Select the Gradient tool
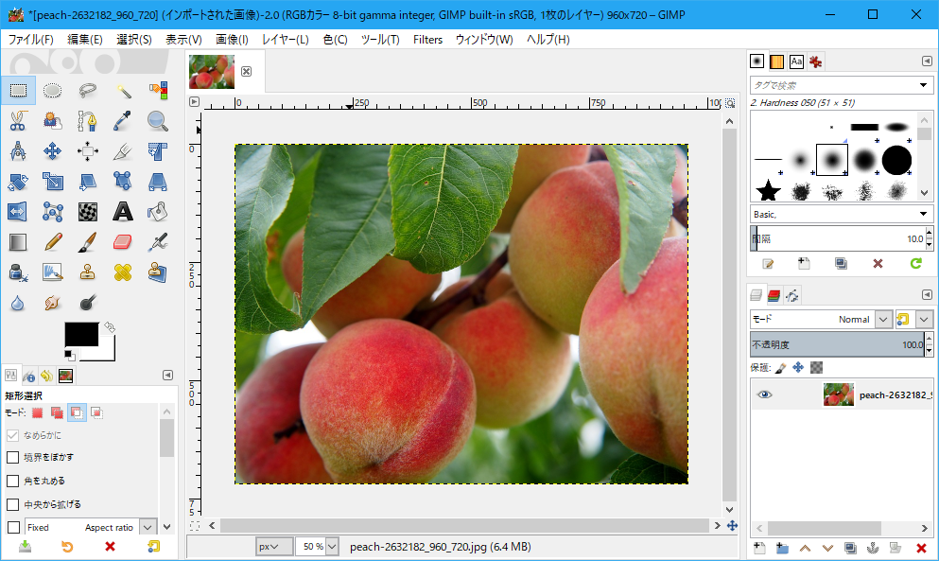This screenshot has width=939, height=561. 18,242
